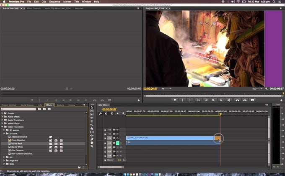Toggle V3 track output eye

117,130
